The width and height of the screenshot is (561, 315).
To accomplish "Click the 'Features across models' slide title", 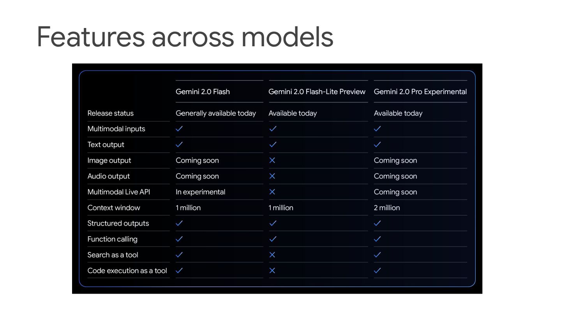I will pos(185,37).
